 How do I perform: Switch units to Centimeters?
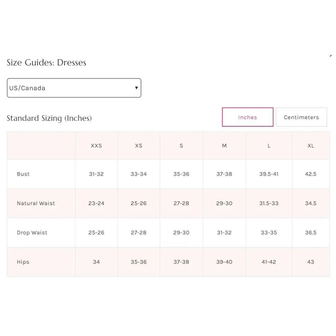click(x=301, y=117)
